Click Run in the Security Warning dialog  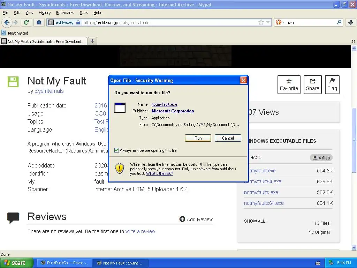pyautogui.click(x=198, y=138)
